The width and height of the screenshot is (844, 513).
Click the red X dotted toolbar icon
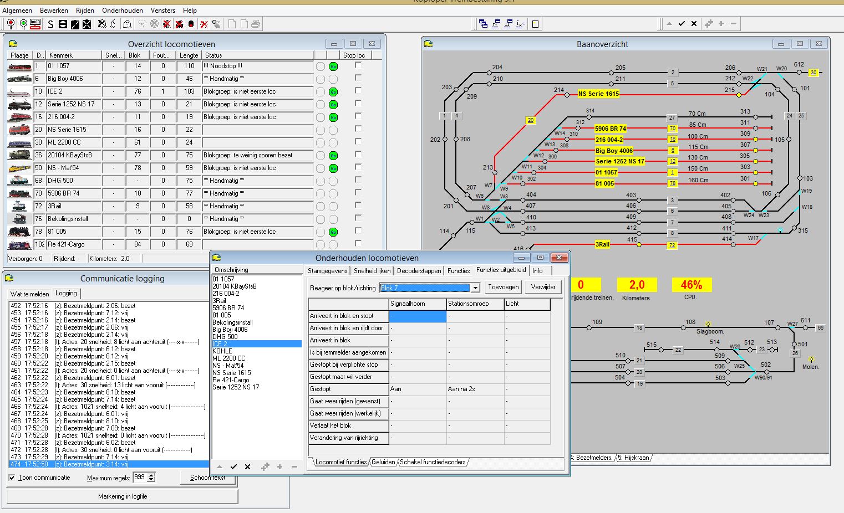204,24
